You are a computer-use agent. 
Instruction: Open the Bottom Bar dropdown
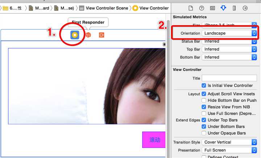click(x=229, y=57)
